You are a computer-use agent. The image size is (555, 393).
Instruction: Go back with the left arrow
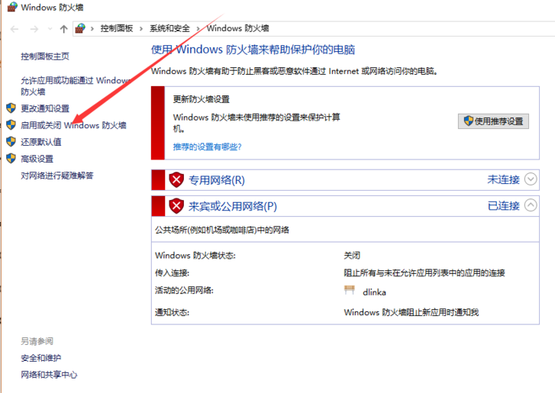point(15,29)
